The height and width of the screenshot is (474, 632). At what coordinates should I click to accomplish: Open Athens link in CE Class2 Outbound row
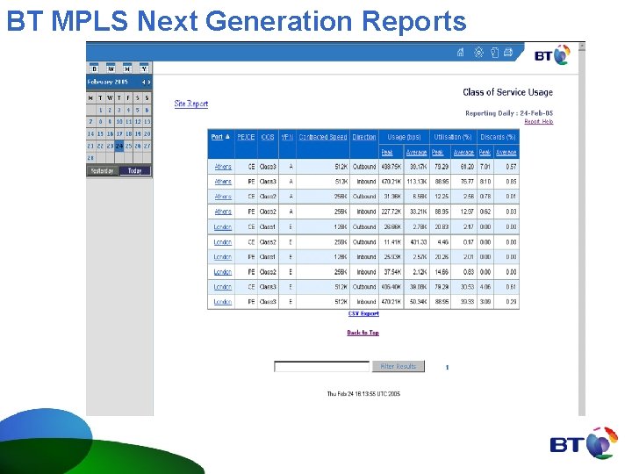[223, 197]
